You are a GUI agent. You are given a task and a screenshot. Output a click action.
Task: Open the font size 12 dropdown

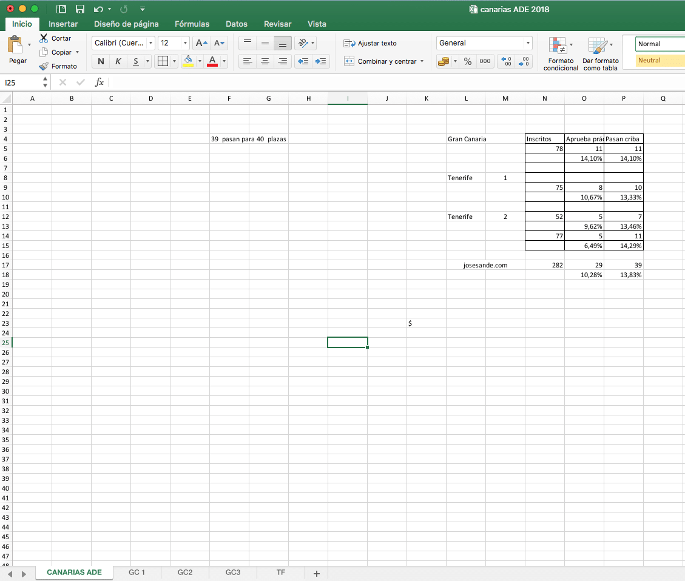pos(185,43)
